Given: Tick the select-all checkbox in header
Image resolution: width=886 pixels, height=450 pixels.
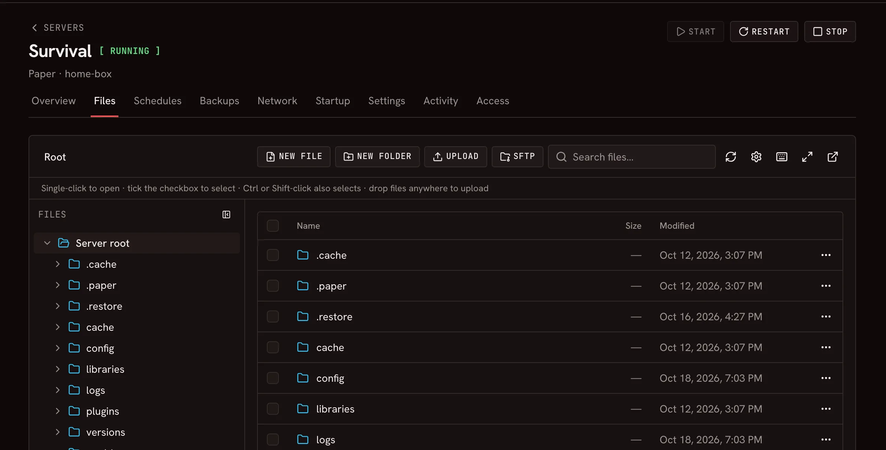Looking at the screenshot, I should tap(273, 226).
